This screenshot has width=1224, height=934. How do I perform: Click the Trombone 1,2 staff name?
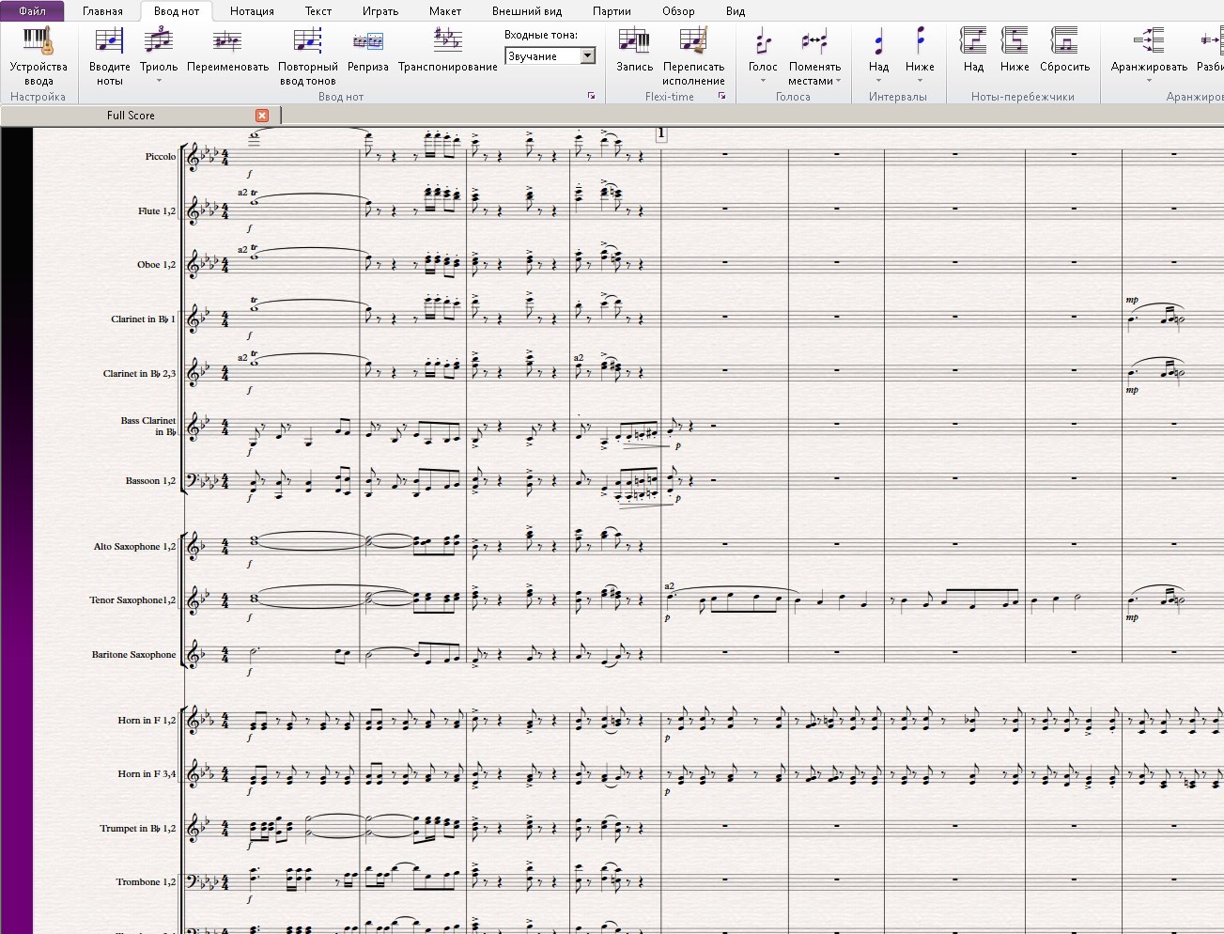point(146,882)
